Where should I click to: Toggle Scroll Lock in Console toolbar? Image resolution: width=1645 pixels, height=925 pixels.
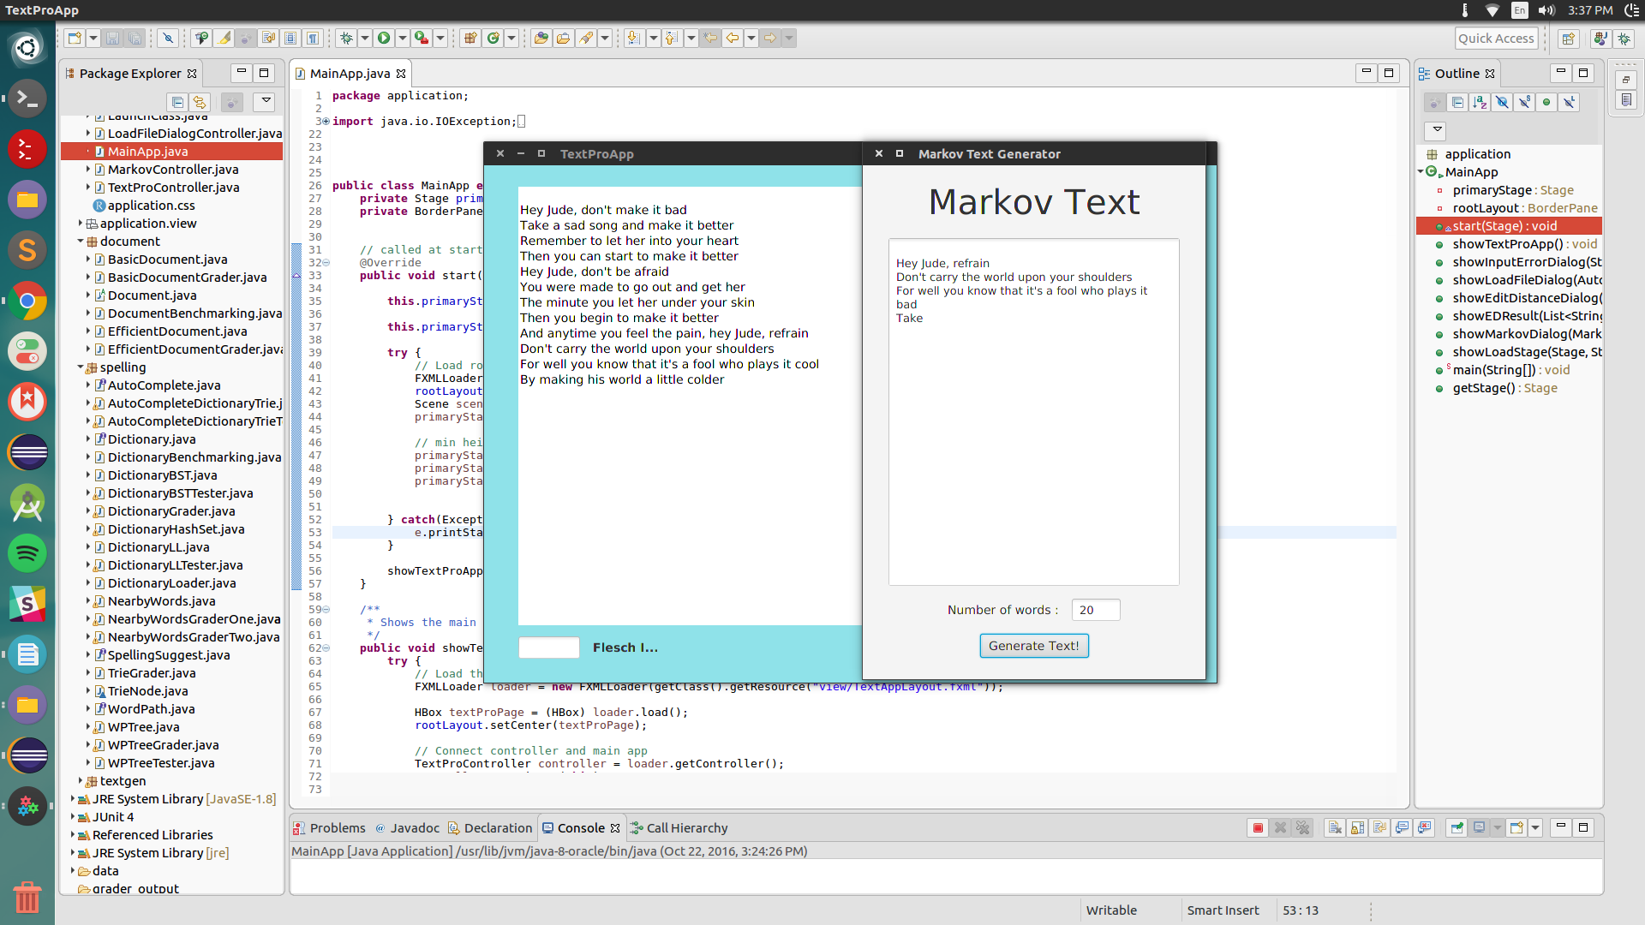(x=1357, y=827)
